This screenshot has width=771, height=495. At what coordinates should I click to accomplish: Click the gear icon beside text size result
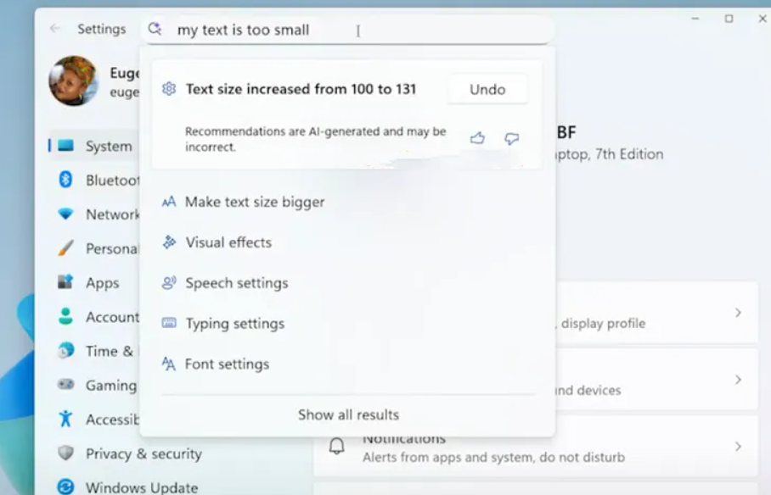pos(169,89)
